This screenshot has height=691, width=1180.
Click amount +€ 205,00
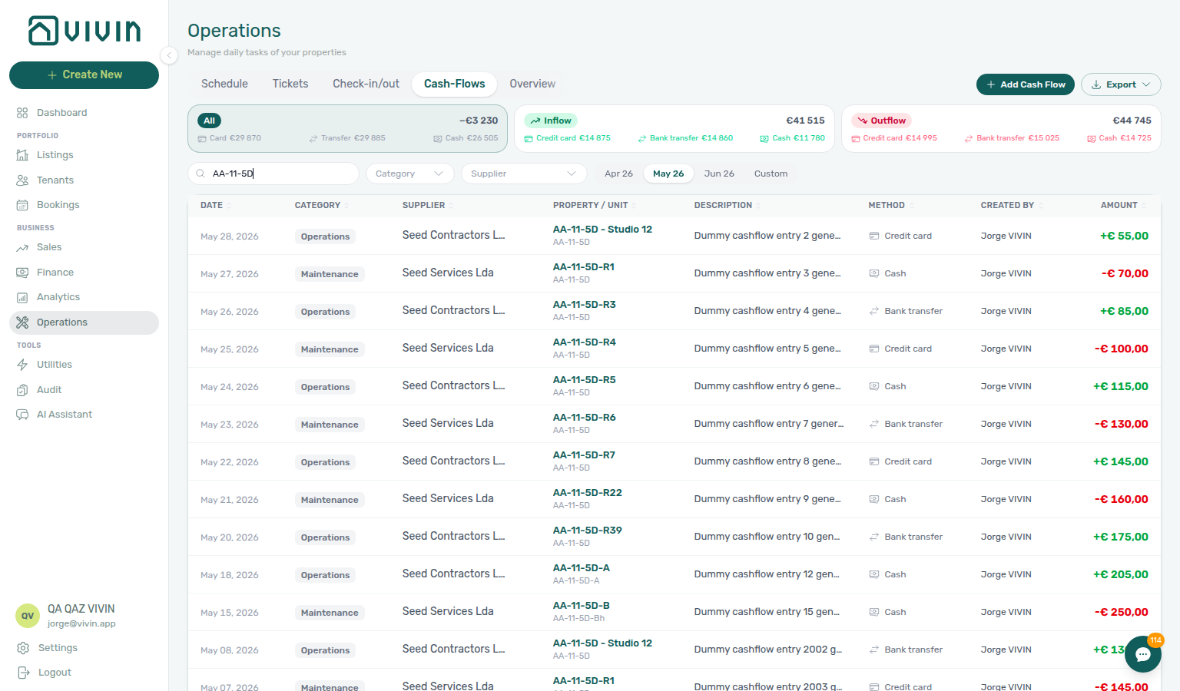(1120, 574)
